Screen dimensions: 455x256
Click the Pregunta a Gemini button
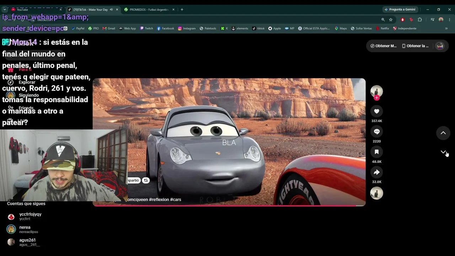point(400,10)
